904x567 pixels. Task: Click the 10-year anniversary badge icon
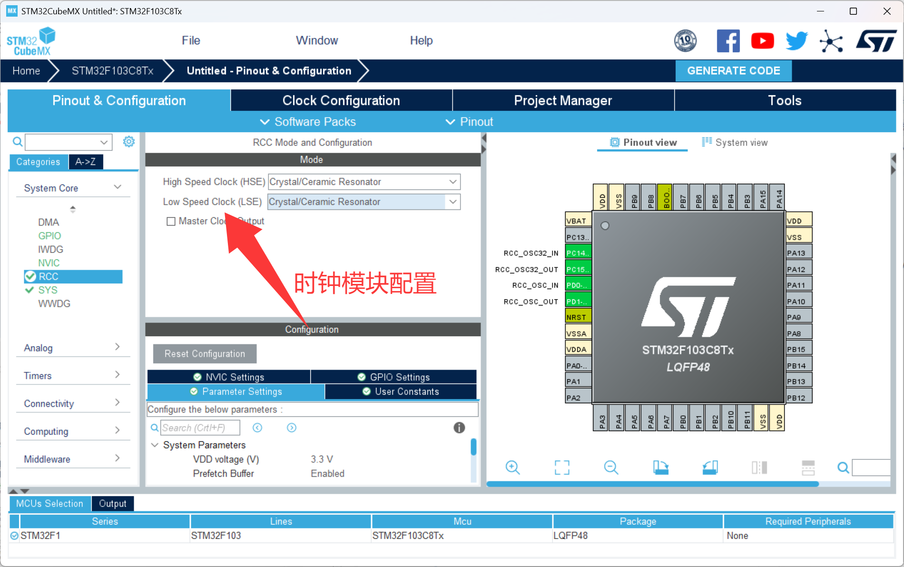[x=685, y=41]
